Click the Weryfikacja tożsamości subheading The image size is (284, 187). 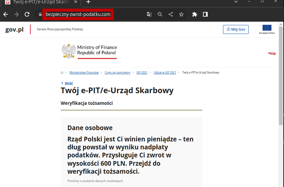pyautogui.click(x=87, y=103)
